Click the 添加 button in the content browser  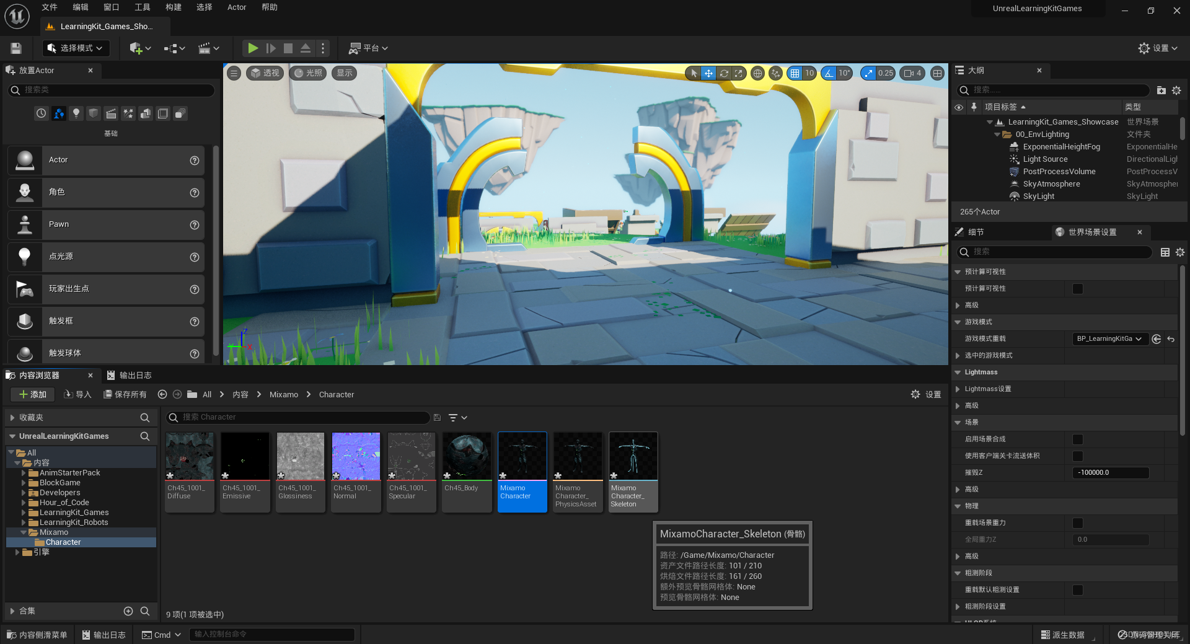pos(33,395)
